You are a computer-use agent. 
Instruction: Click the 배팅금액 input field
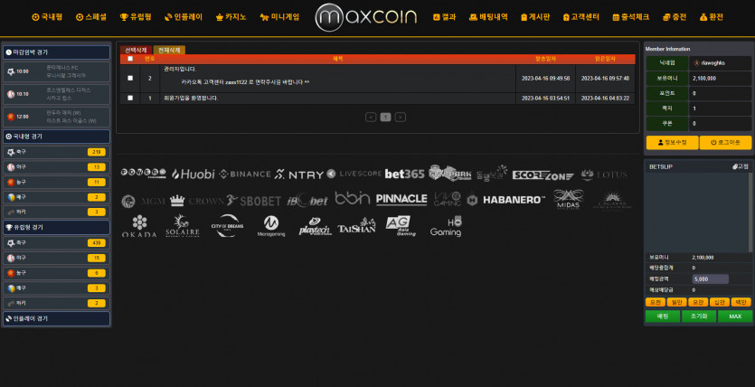710,279
